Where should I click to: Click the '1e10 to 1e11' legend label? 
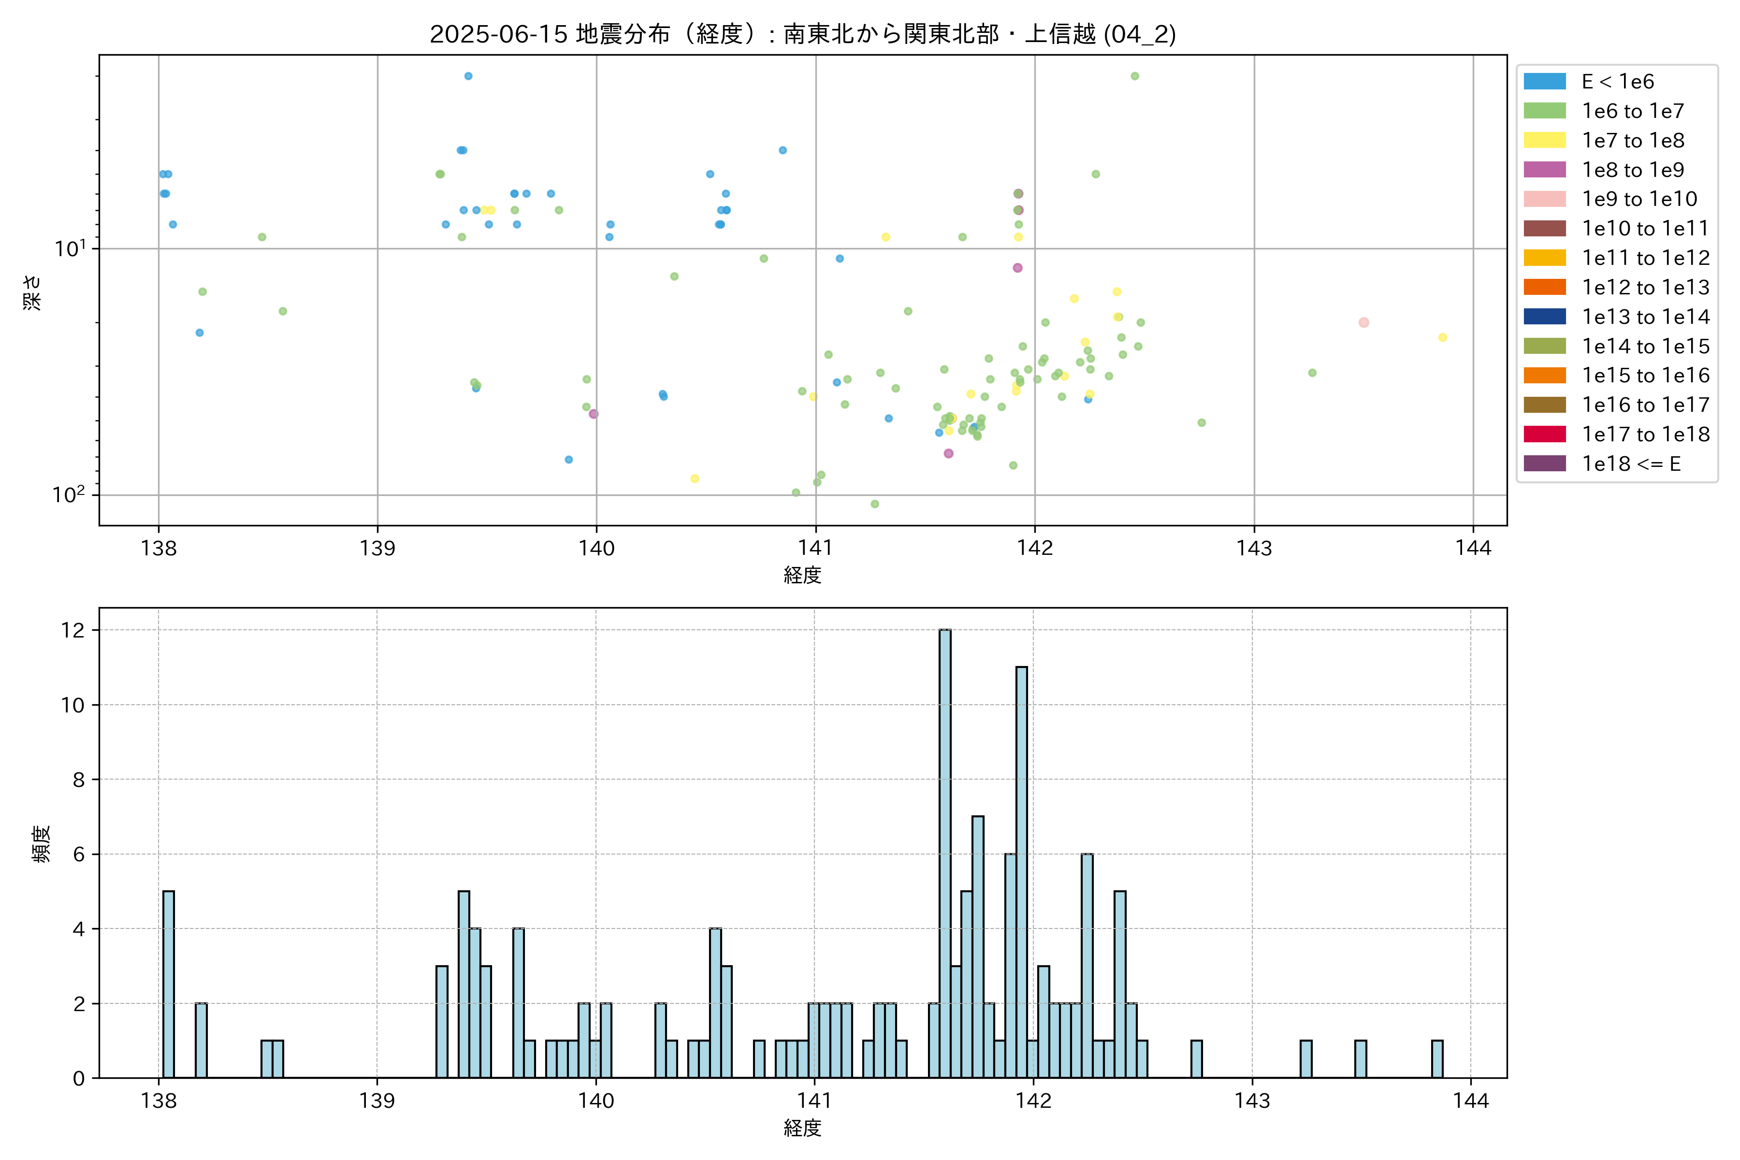coord(1645,229)
